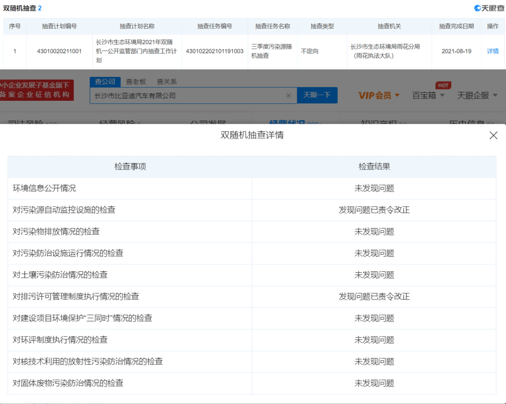Image resolution: width=506 pixels, height=404 pixels.
Task: Open the VIP会员 dropdown arrow
Action: (x=397, y=96)
